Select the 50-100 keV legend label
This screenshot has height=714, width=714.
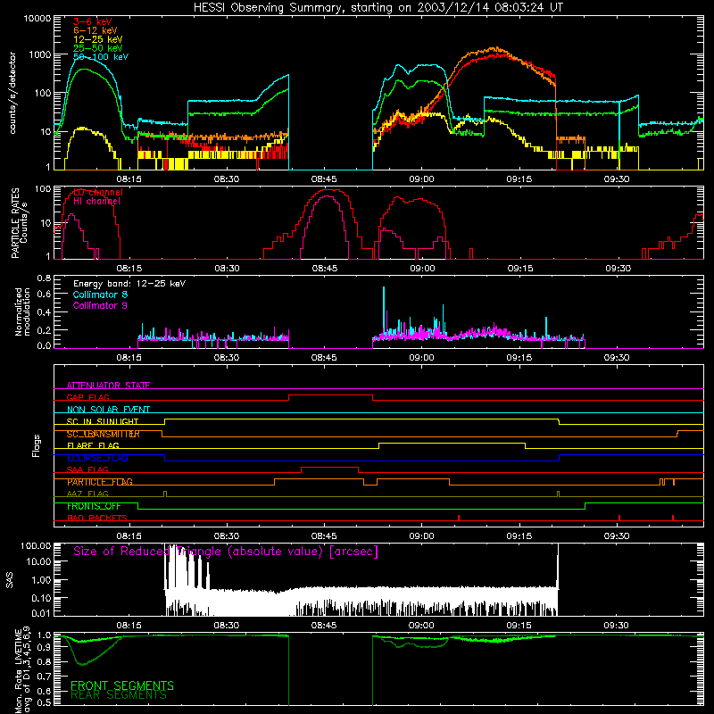[x=101, y=57]
